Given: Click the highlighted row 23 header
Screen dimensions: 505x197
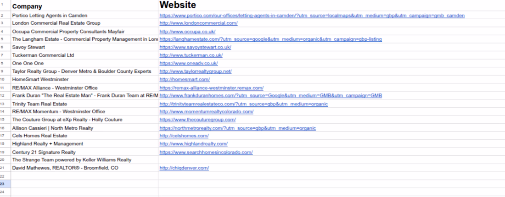Looking at the screenshot, I should point(6,184).
